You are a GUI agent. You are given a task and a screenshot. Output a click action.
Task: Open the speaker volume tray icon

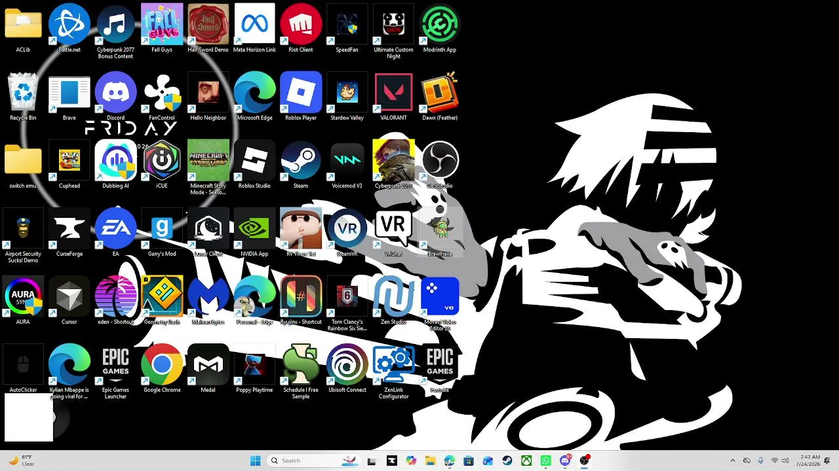click(x=785, y=461)
